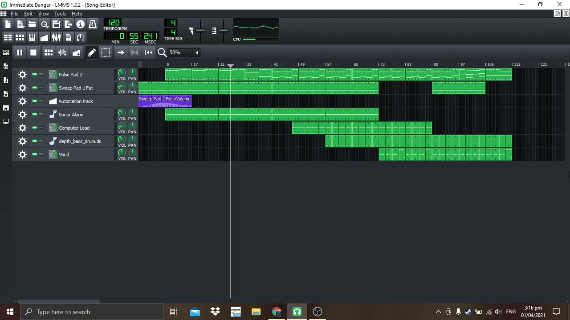The image size is (570, 320).
Task: Click the Computer Lead track name
Action: click(74, 128)
